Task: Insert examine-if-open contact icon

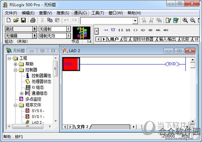Action: (128, 30)
